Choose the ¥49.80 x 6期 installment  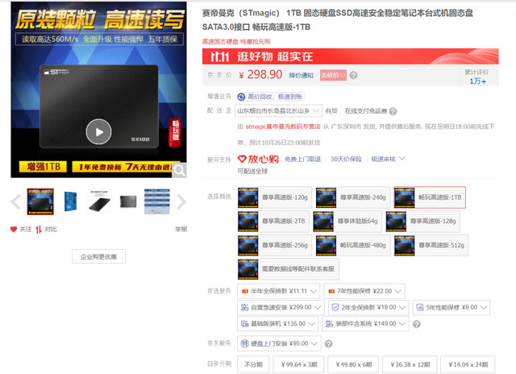(353, 364)
